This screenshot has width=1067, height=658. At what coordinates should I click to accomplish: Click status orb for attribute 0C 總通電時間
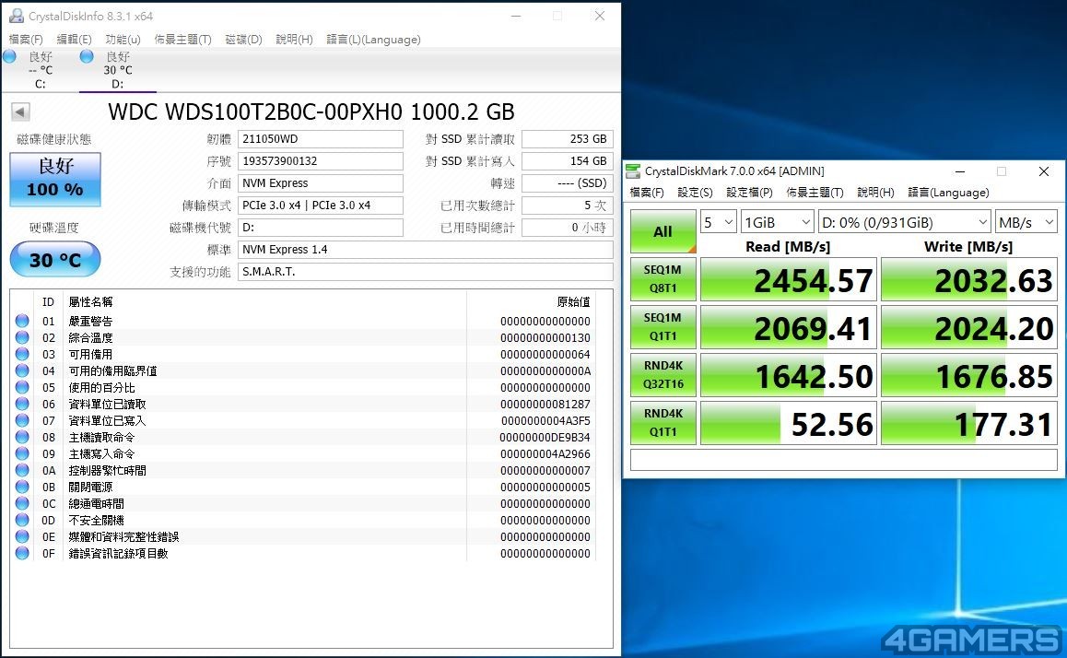(22, 503)
